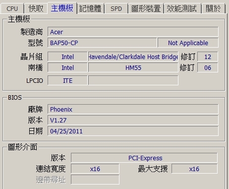The image size is (229, 189).
Task: Click the 型號 label
Action: coord(35,43)
